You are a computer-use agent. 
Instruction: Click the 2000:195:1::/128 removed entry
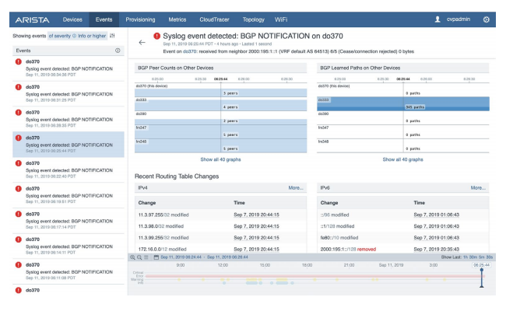(x=348, y=250)
